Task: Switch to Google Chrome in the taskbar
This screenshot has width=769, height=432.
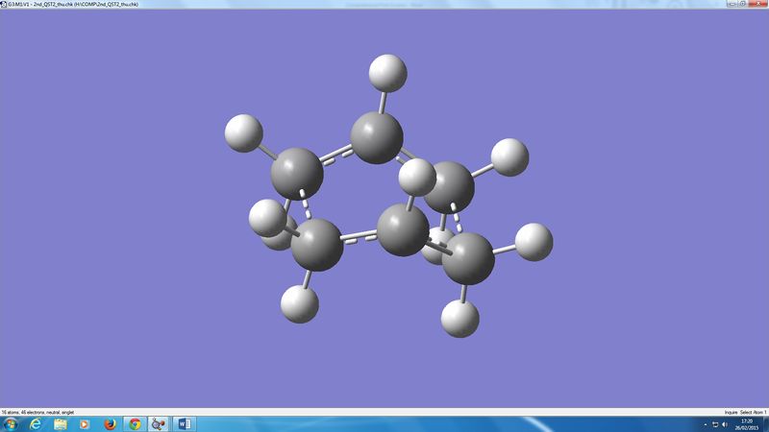Action: coord(135,424)
